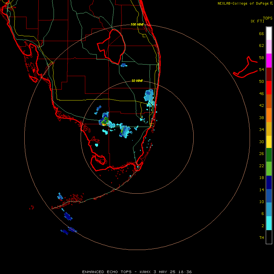Click the dark blue echo below the lower Keys
The width and height of the screenshot is (274, 274).
tap(68, 216)
